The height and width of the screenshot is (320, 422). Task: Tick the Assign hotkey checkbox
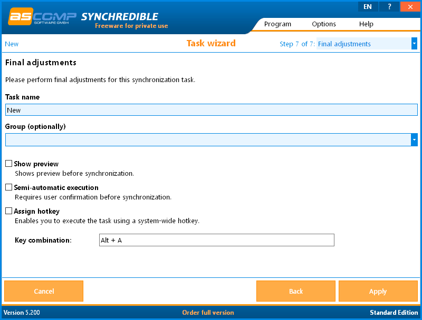pos(9,211)
